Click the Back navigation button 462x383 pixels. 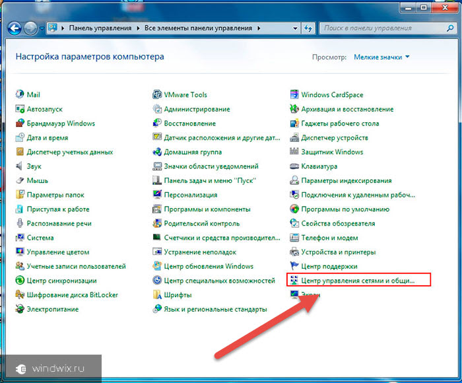(15, 28)
